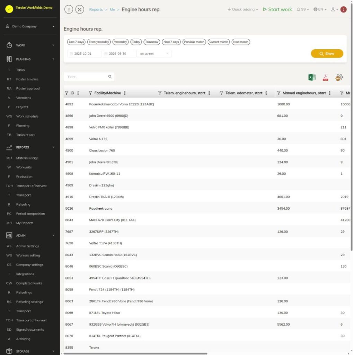This screenshot has width=353, height=355.
Task: Filter Manual enginehours, start column
Action: click(x=279, y=93)
